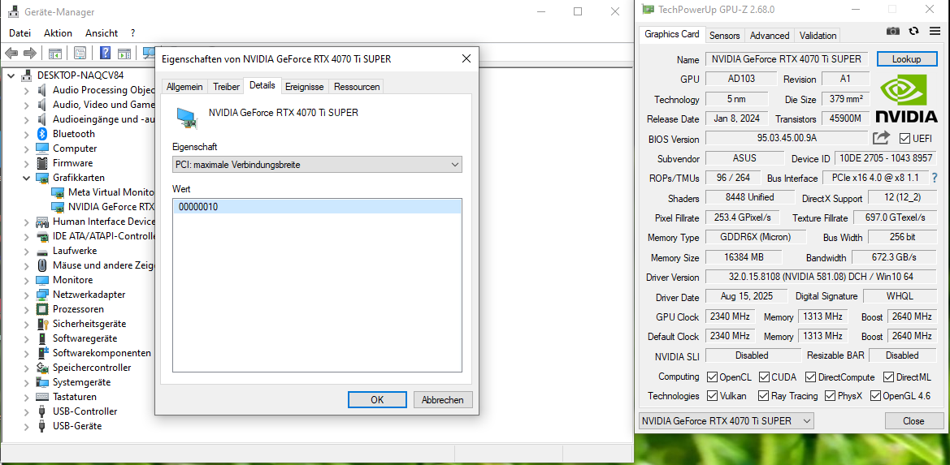Image resolution: width=950 pixels, height=465 pixels.
Task: Click the DESKTOP-NAQCV84 computer icon
Action: 27,75
